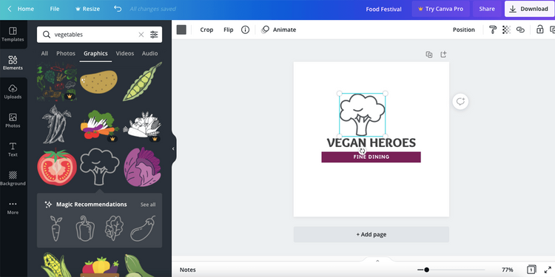Open the gray color swatch
Viewport: 555px width, 277px height.
pos(181,30)
